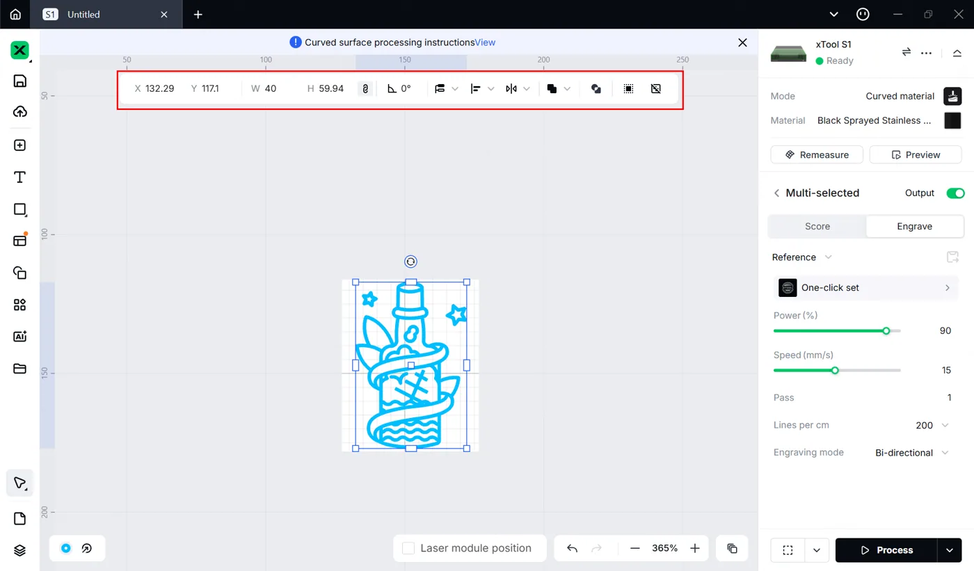Click the framing dashed-square icon
The image size is (974, 571).
tap(788, 550)
